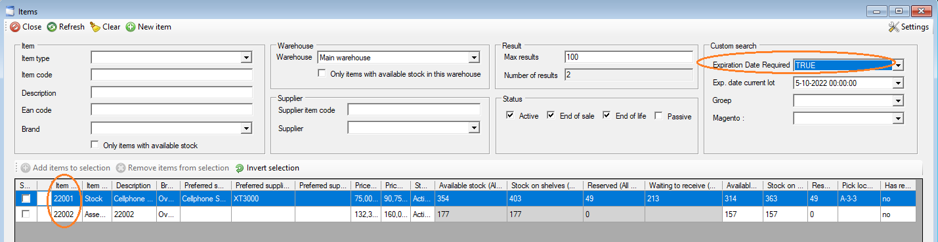
Task: Sort by Description column header
Action: [135, 186]
